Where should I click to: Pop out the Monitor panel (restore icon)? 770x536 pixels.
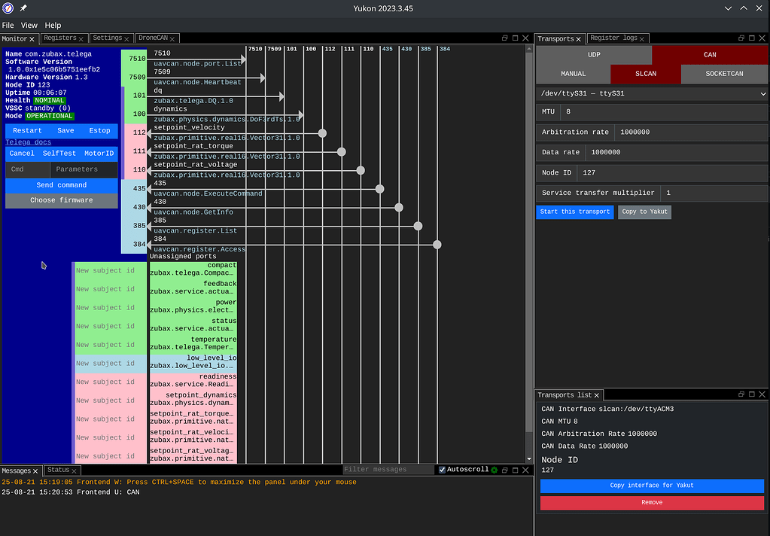(x=504, y=38)
